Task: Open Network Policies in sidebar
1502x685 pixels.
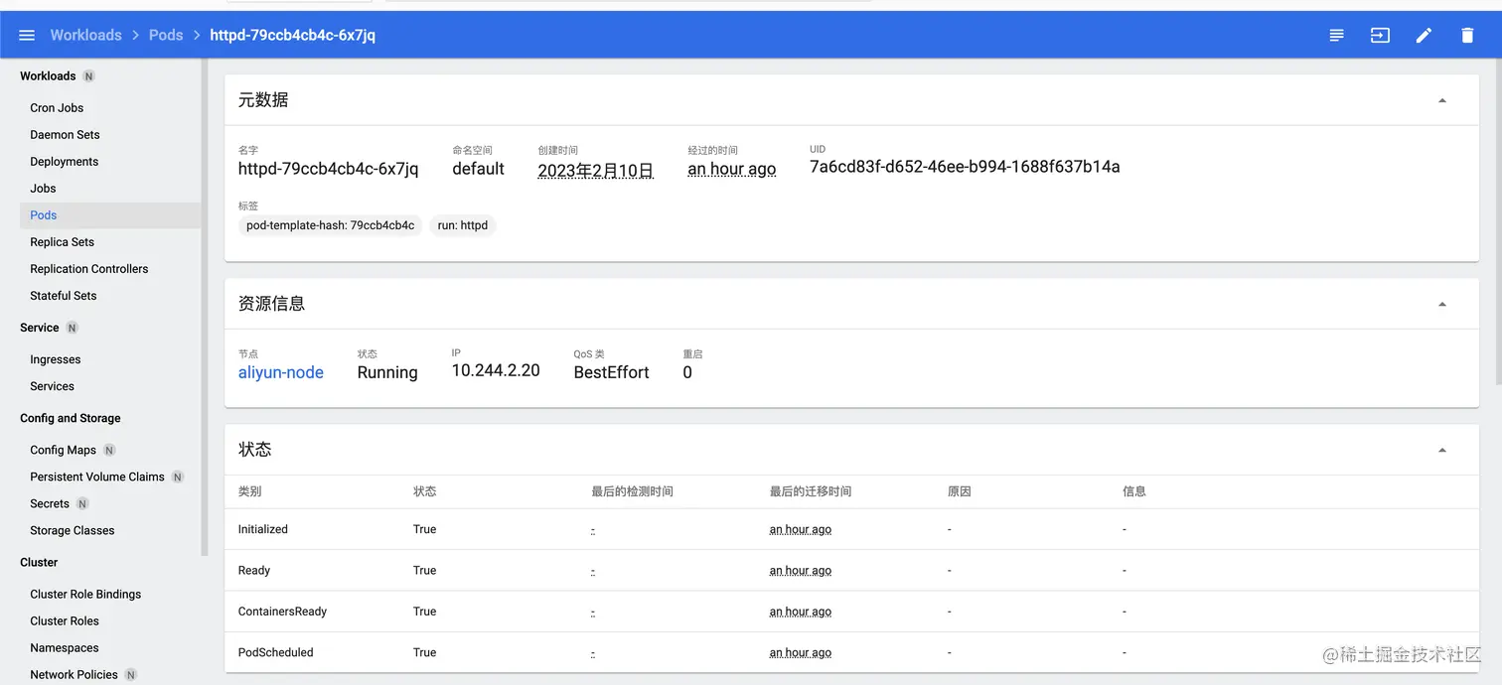Action: [x=74, y=674]
